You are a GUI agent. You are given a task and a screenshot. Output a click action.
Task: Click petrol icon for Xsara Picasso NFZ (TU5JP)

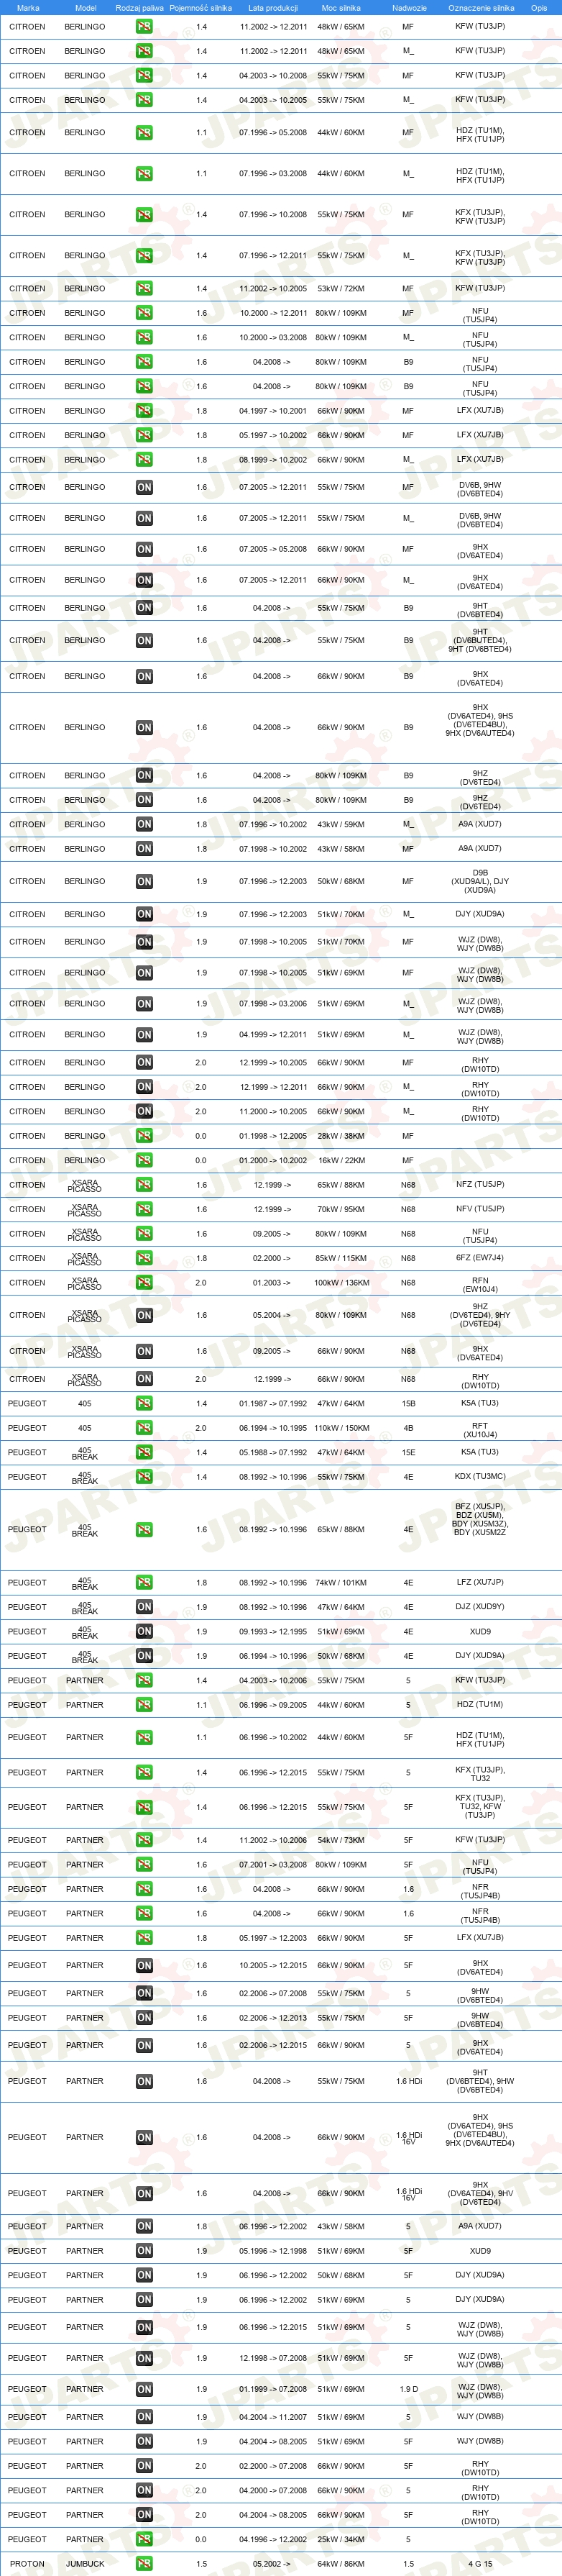pos(144,1185)
